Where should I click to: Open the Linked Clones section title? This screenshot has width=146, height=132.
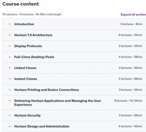click(25, 68)
